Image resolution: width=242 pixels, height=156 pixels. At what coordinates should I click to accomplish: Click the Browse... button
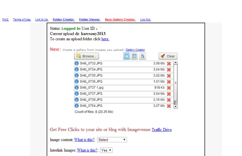coord(86,56)
